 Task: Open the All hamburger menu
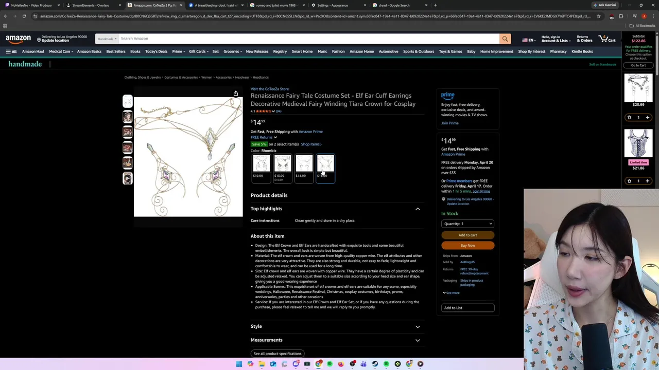[11, 51]
